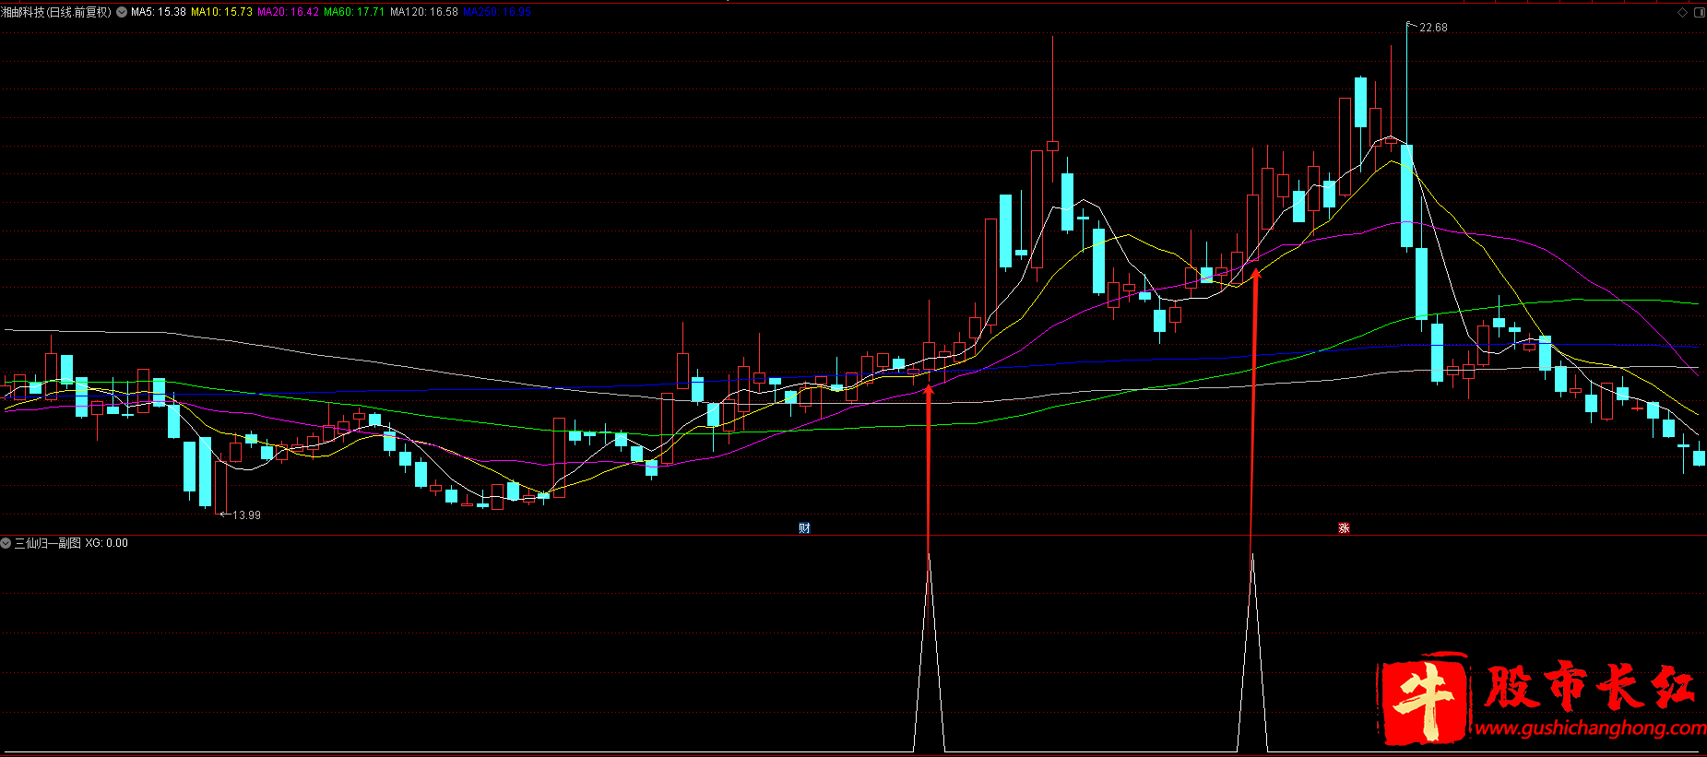Viewport: 1707px width, 757px height.
Task: Open the main chart indicator dropdown arrow
Action: [122, 12]
